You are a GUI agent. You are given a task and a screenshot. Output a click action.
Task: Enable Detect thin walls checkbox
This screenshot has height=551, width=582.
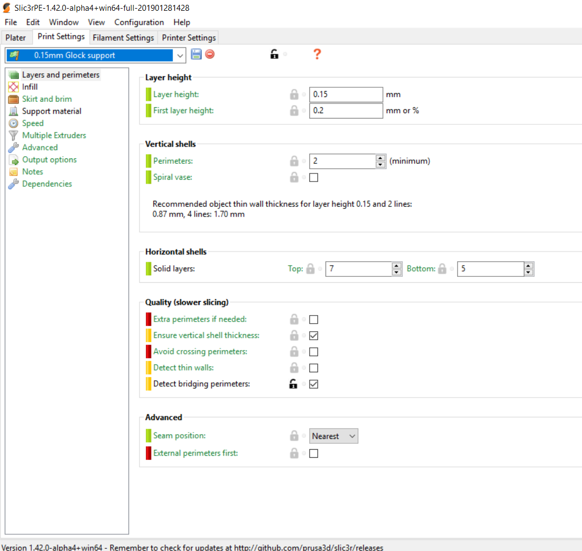coord(314,368)
